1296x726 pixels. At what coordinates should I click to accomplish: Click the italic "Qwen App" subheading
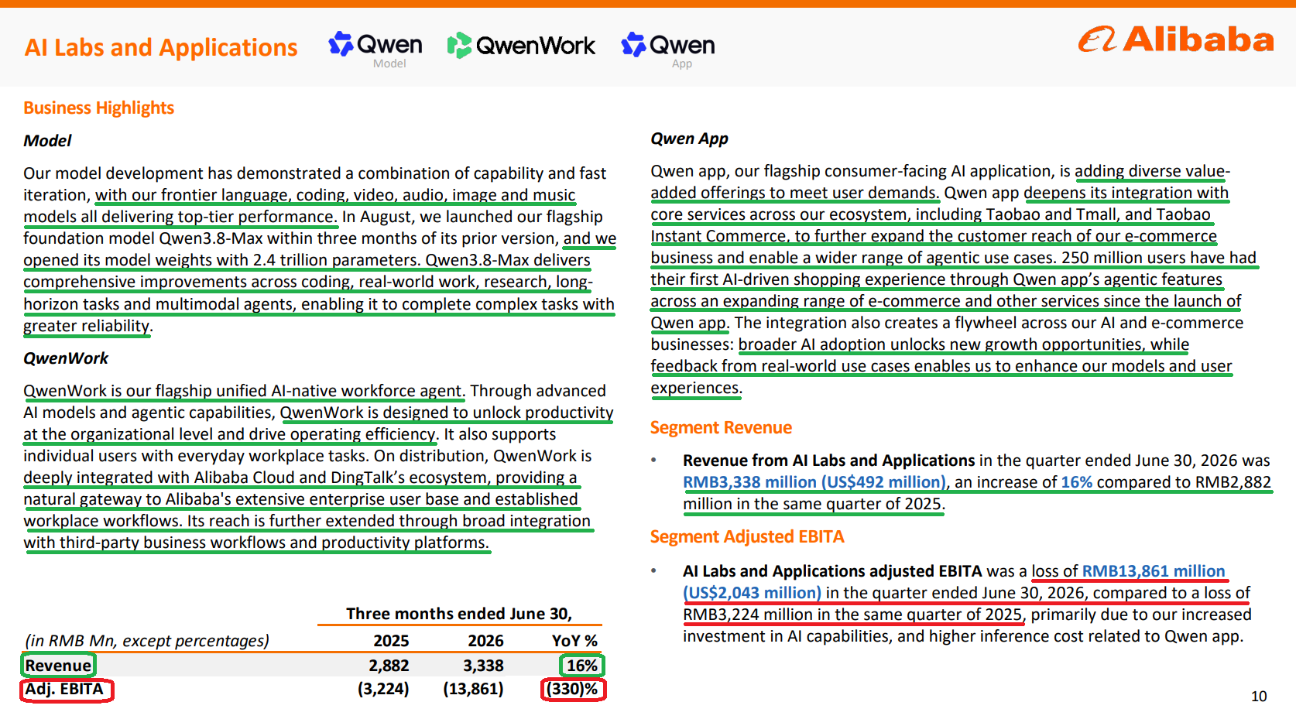(689, 139)
